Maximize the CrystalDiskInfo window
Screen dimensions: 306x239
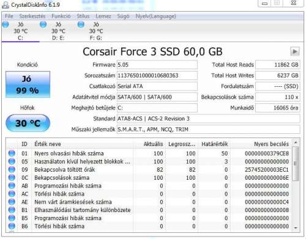pos(277,3)
